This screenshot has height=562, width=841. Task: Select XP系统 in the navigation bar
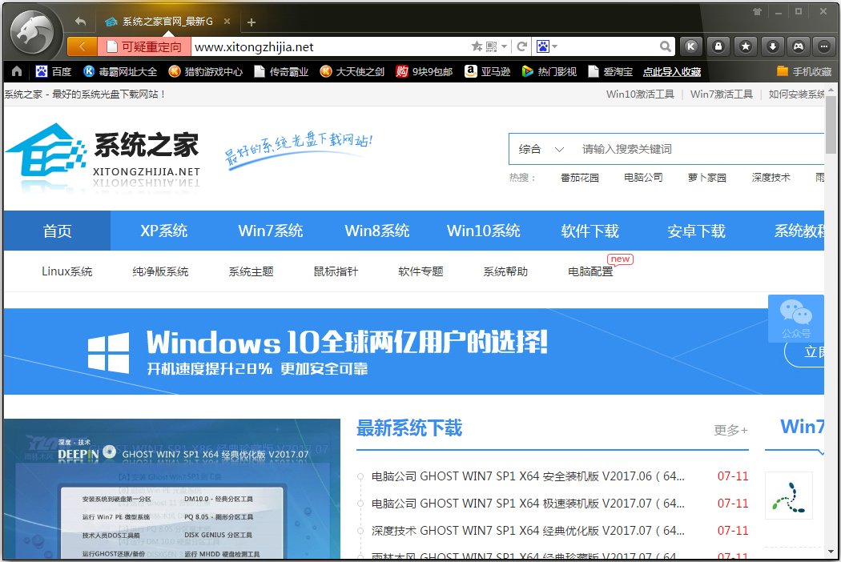click(164, 231)
